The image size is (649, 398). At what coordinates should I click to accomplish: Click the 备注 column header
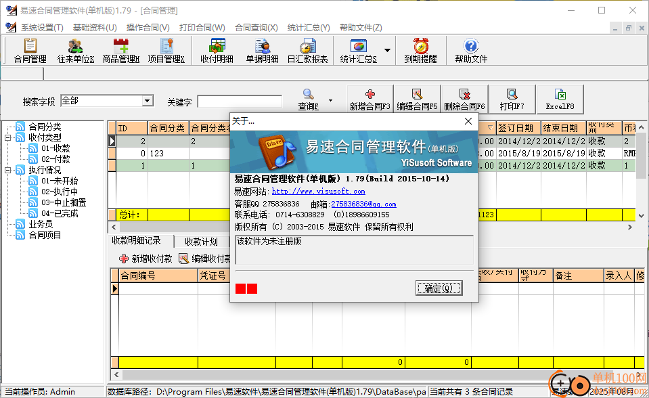pyautogui.click(x=579, y=275)
